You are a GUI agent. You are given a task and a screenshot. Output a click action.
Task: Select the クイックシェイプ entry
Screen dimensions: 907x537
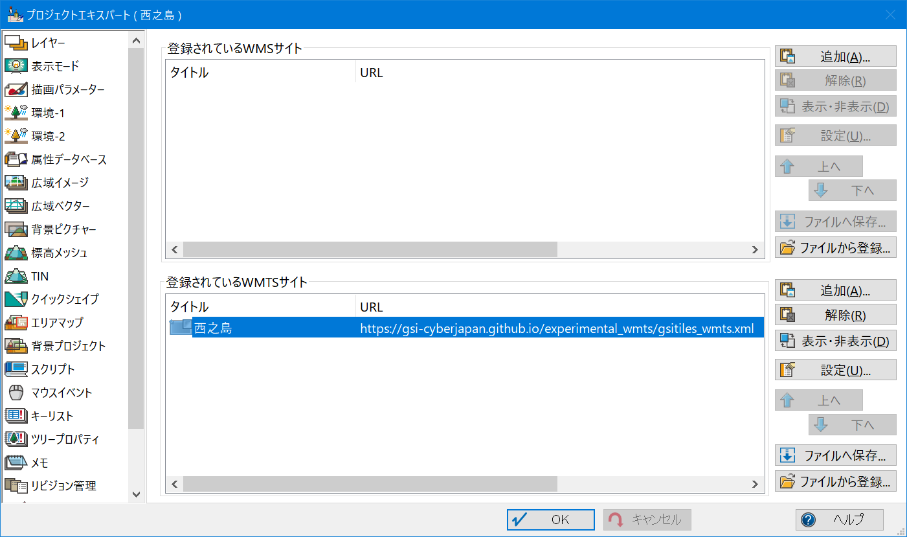65,299
